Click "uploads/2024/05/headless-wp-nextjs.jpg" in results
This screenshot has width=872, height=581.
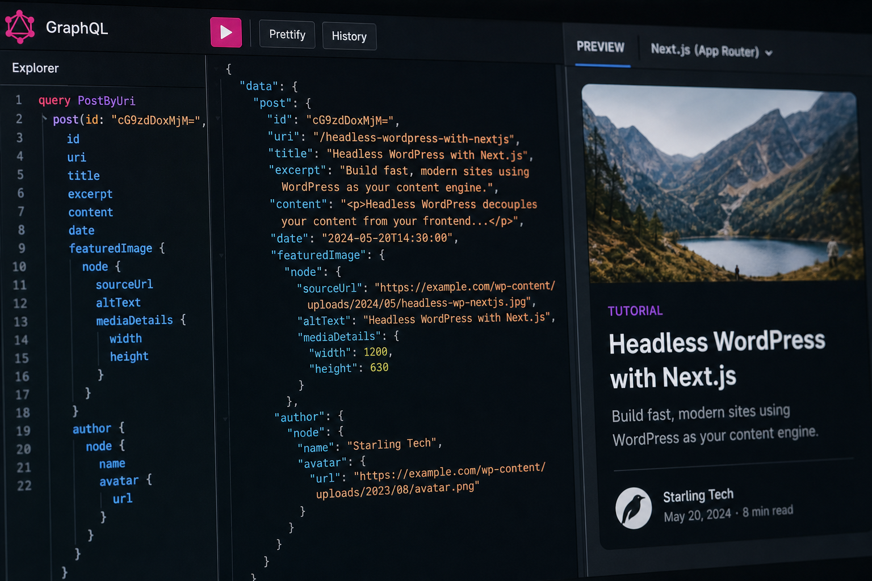419,303
